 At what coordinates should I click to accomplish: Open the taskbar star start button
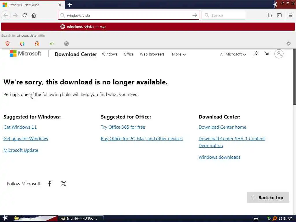click(5, 218)
